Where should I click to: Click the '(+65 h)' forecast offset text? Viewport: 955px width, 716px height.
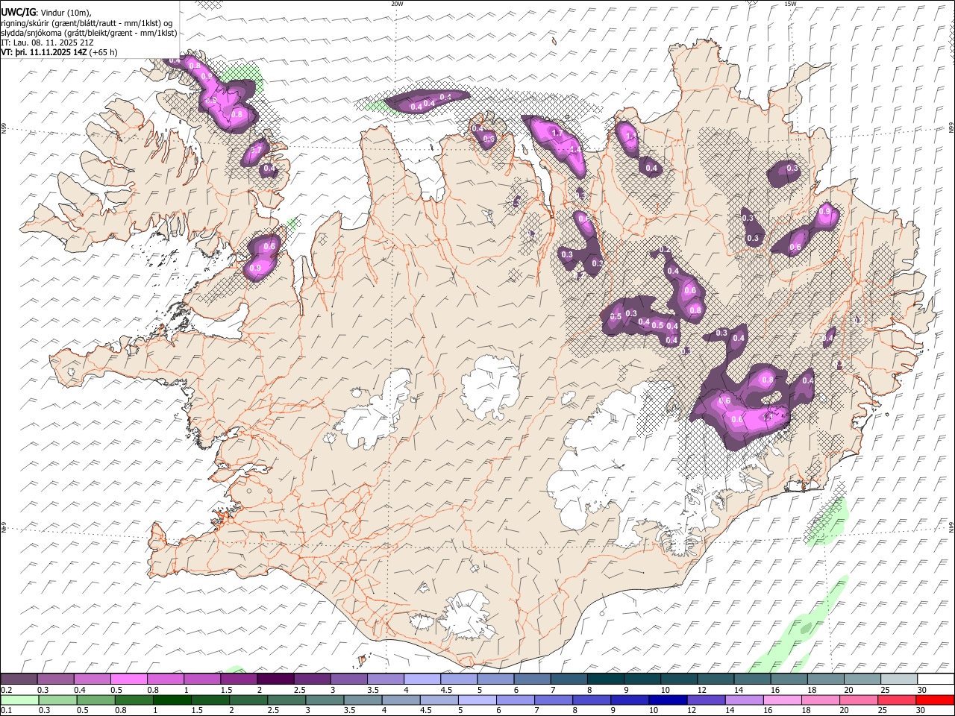(103, 52)
